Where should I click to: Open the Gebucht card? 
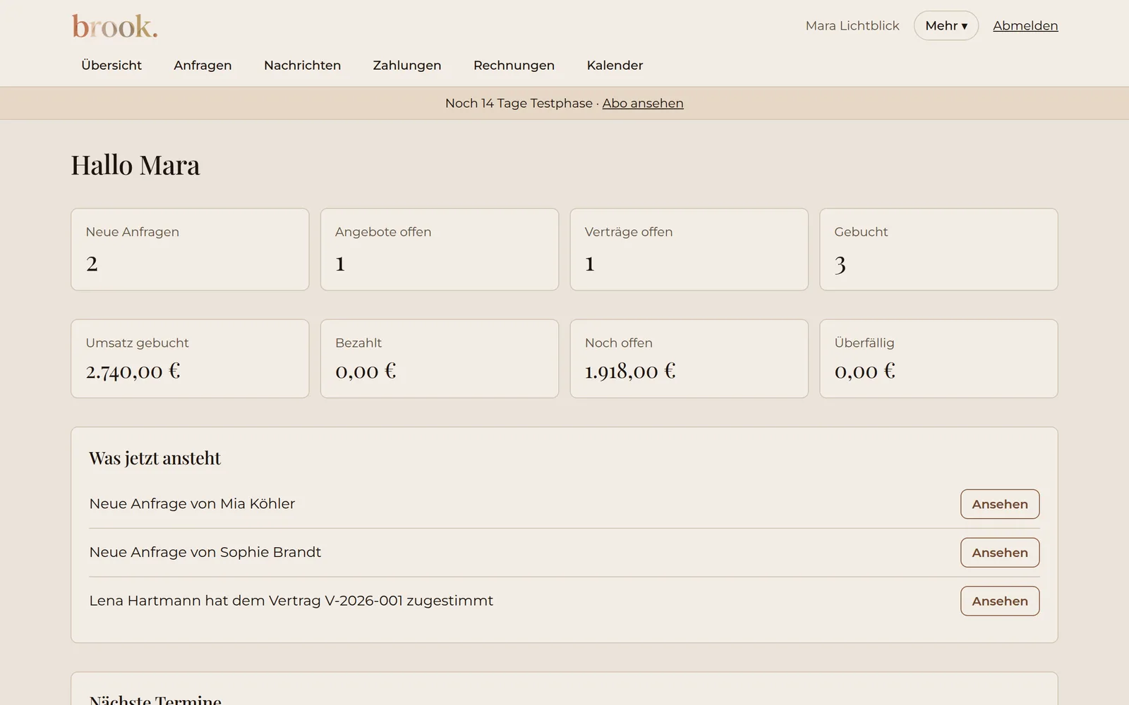938,249
